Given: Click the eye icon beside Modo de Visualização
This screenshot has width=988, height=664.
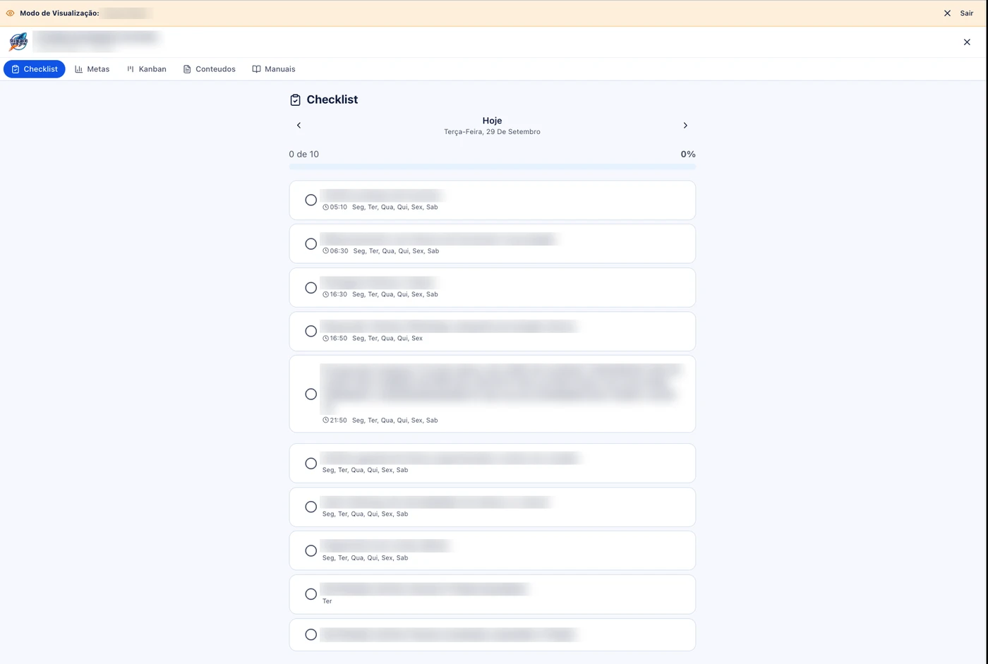Looking at the screenshot, I should [x=10, y=13].
